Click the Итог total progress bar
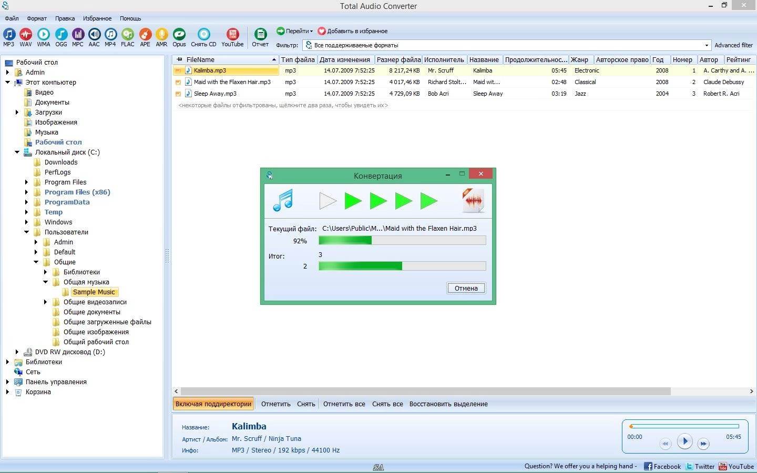757x473 pixels. [402, 266]
